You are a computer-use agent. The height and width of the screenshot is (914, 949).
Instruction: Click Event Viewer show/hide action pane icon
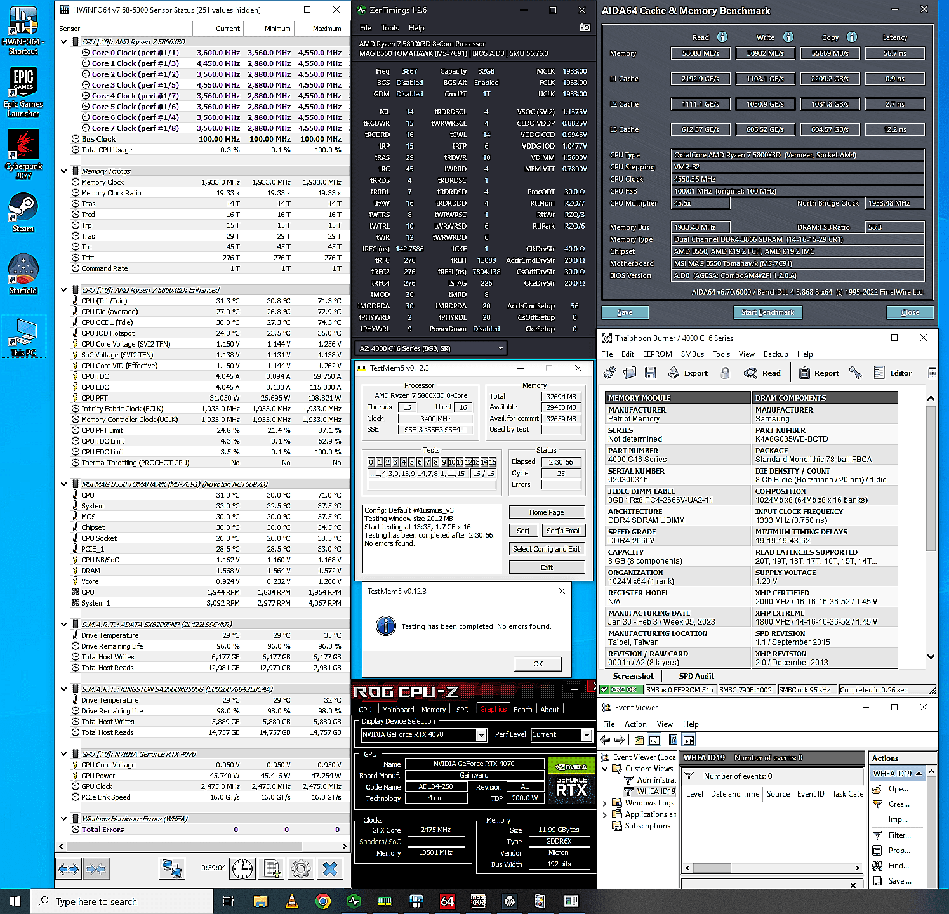(x=688, y=739)
